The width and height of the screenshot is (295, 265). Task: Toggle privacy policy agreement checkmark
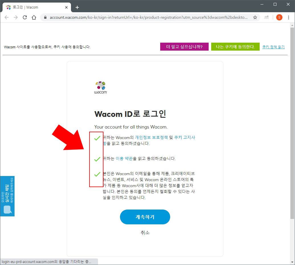click(x=97, y=138)
